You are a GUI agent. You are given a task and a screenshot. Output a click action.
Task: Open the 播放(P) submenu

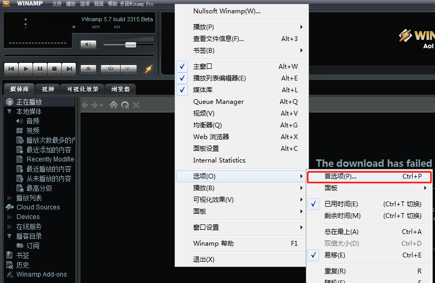coord(241,27)
